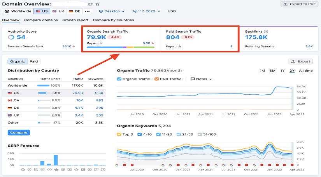Set chart range to All time

point(306,71)
